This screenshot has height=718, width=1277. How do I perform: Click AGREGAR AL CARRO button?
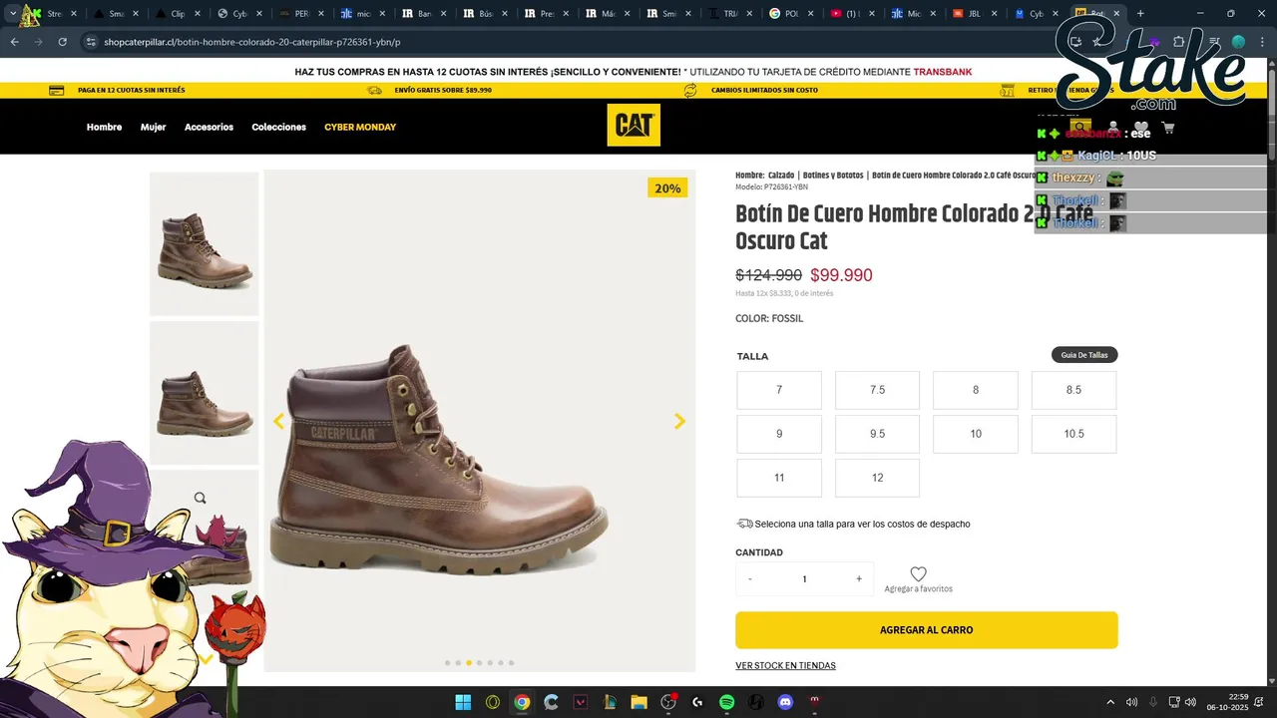point(926,630)
